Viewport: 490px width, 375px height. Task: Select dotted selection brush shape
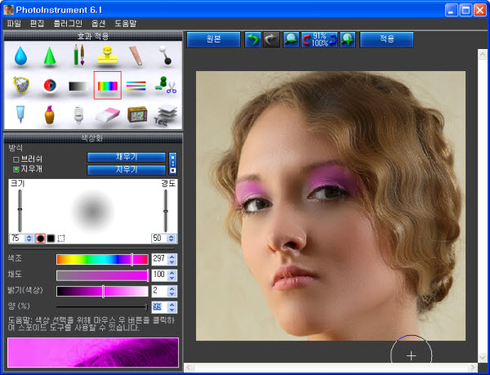(x=61, y=239)
